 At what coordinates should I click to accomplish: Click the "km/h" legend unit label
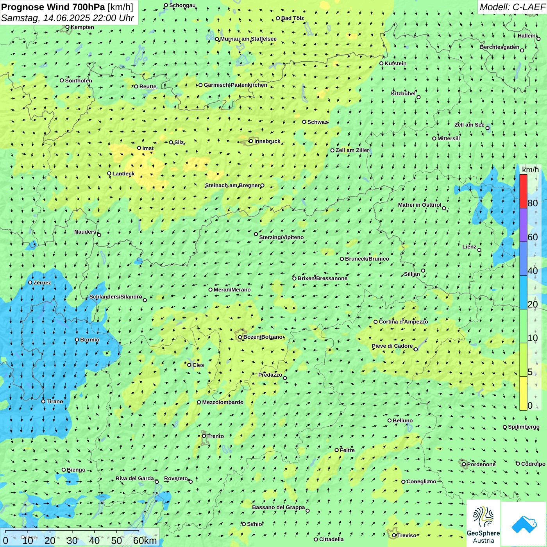point(530,170)
